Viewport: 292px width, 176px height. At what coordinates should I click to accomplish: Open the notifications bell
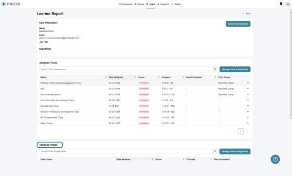tap(281, 4)
